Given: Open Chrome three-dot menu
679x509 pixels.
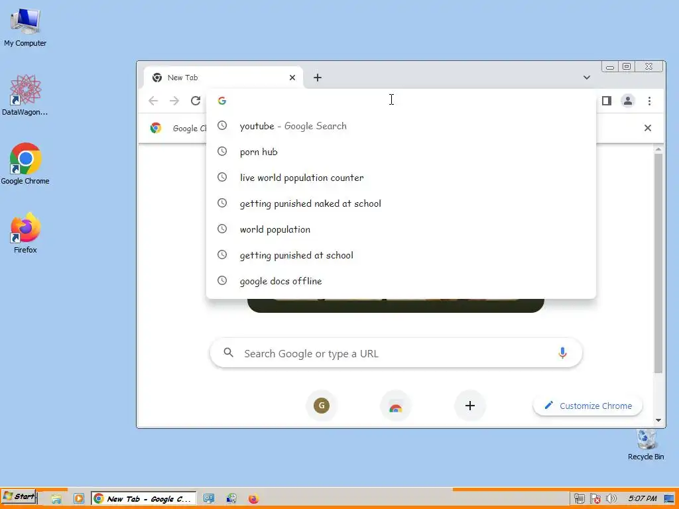Looking at the screenshot, I should point(649,101).
